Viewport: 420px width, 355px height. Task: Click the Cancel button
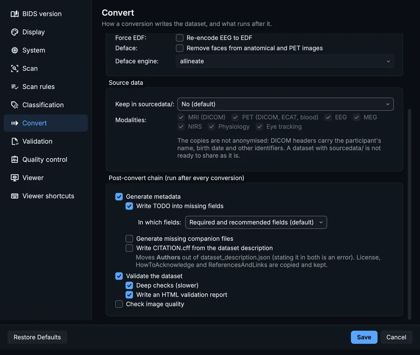tap(396, 337)
